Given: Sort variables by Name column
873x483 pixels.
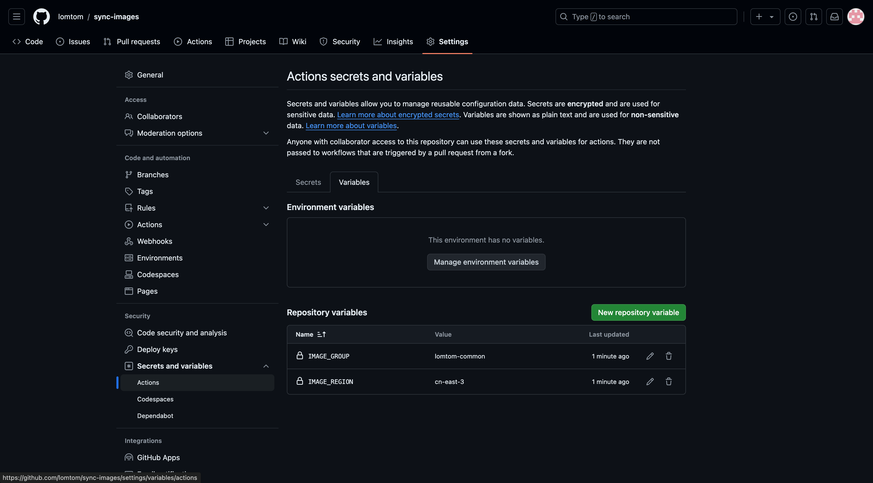Looking at the screenshot, I should (x=310, y=335).
